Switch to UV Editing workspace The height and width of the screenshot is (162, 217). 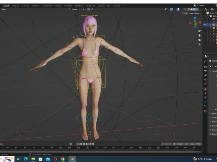coord(35,6)
